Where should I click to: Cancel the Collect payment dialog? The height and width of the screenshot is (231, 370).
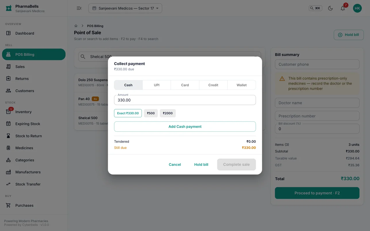pos(175,165)
